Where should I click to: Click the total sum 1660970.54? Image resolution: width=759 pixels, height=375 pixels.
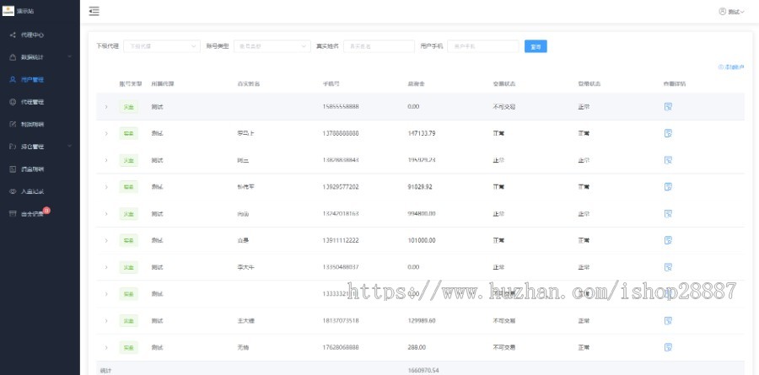click(423, 371)
